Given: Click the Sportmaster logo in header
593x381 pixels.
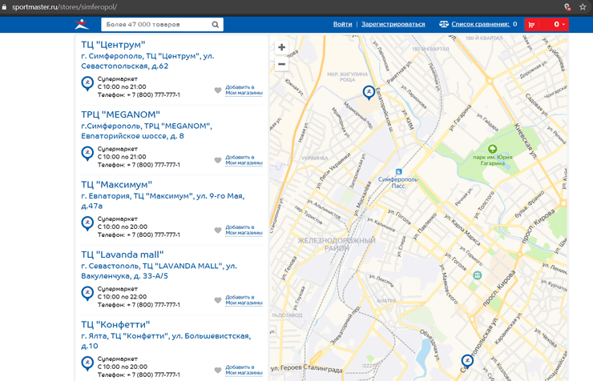Looking at the screenshot, I should click(x=82, y=25).
